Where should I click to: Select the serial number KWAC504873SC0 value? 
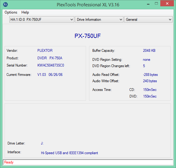51,65
